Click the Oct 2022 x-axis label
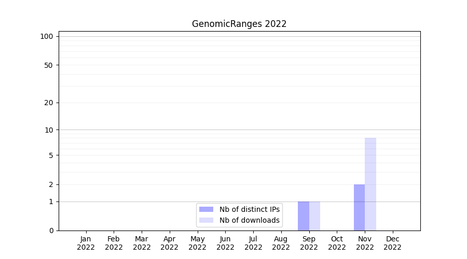 point(337,243)
